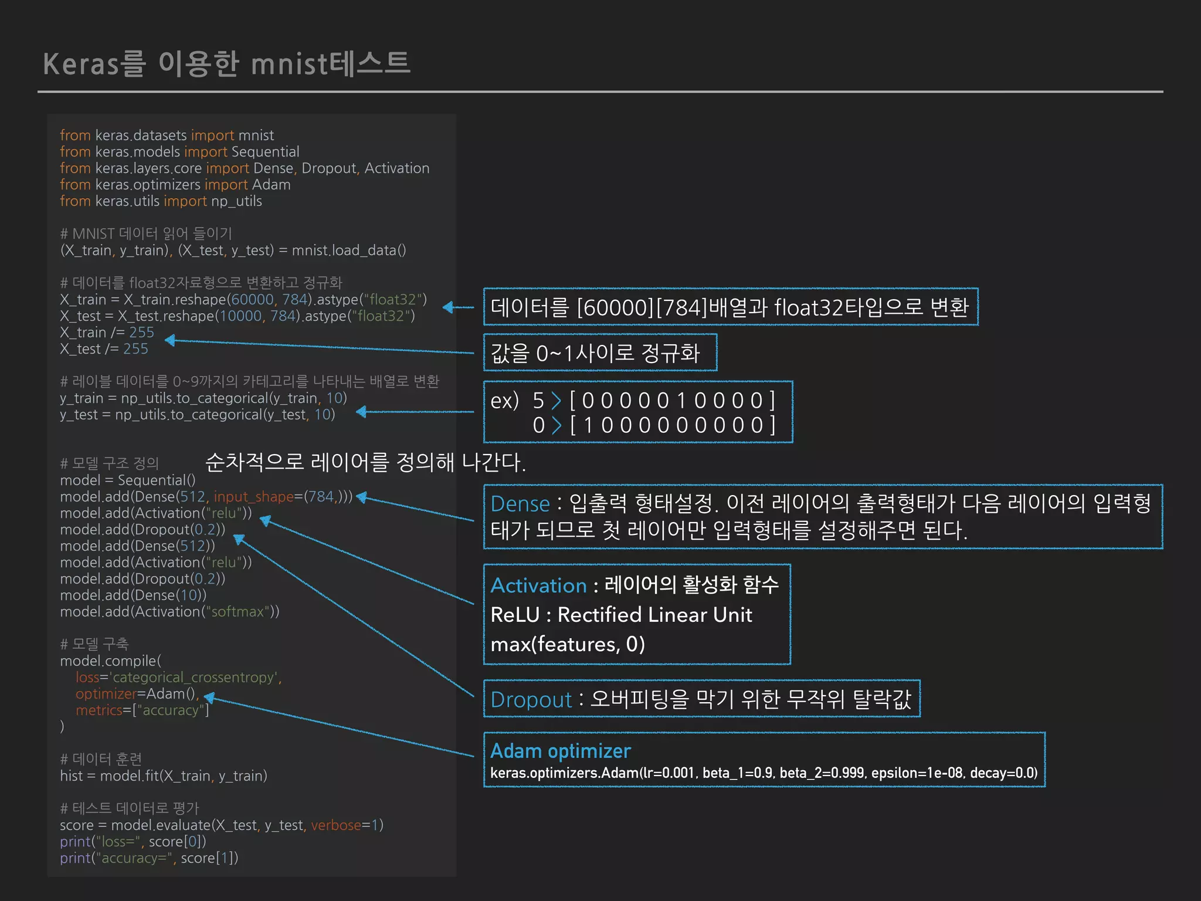This screenshot has height=901, width=1201.
Task: Click the slide title 'Keras를 이용한 mnist테스트'
Action: pos(226,64)
